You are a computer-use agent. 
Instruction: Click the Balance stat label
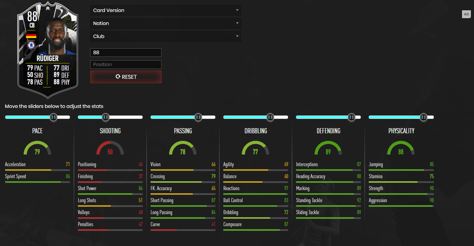tap(230, 176)
